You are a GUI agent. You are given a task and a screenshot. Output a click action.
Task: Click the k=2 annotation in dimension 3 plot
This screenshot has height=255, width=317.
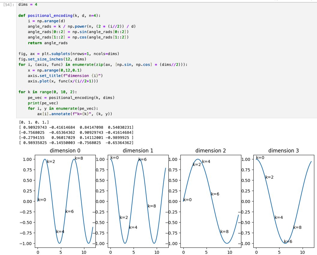pos(269,177)
